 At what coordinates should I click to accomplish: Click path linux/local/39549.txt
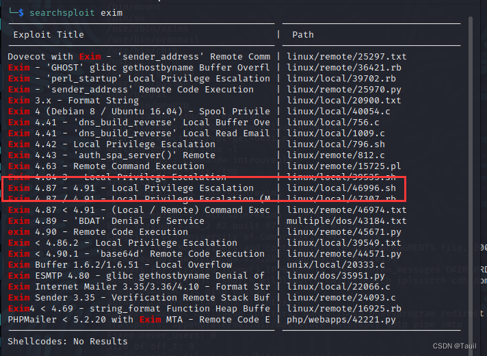344,243
